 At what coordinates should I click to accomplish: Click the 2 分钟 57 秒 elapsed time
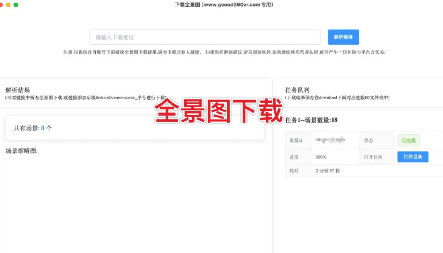tap(328, 171)
